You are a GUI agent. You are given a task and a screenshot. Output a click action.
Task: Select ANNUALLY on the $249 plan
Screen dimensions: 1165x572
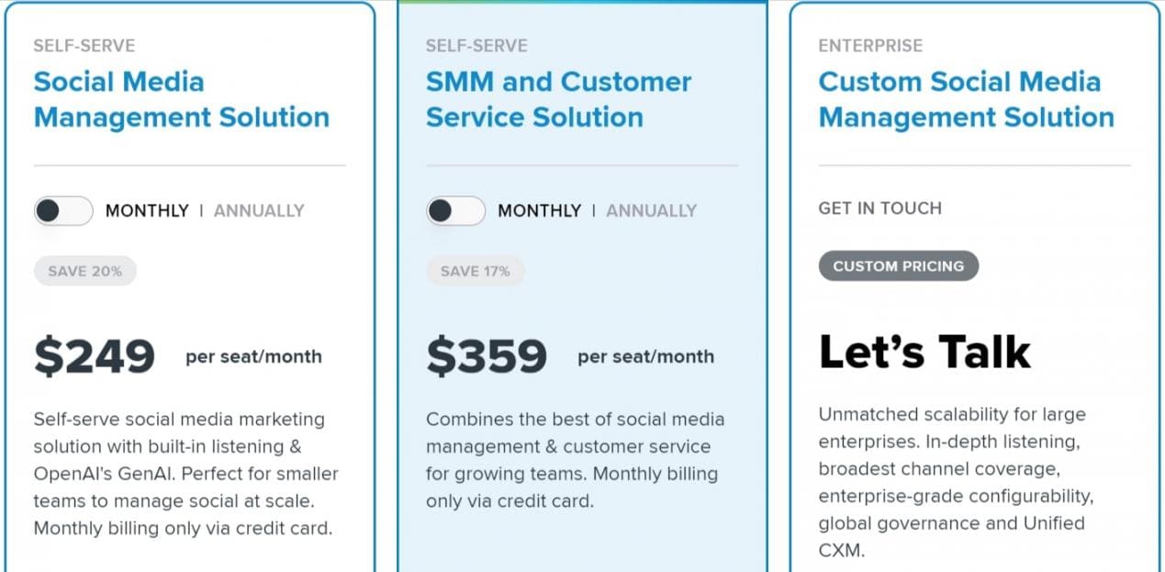(x=259, y=211)
